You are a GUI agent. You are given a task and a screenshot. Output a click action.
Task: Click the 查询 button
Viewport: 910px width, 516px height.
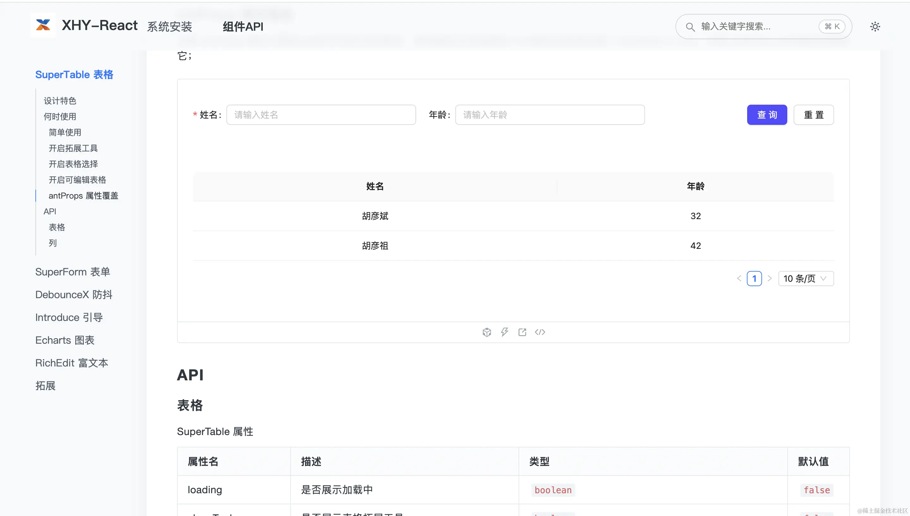(x=766, y=115)
